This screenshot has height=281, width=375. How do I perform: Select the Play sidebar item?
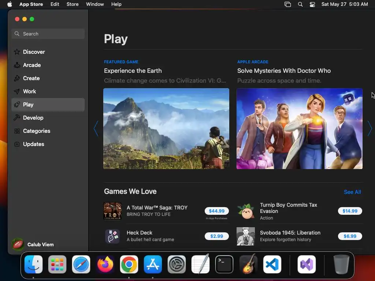point(48,105)
